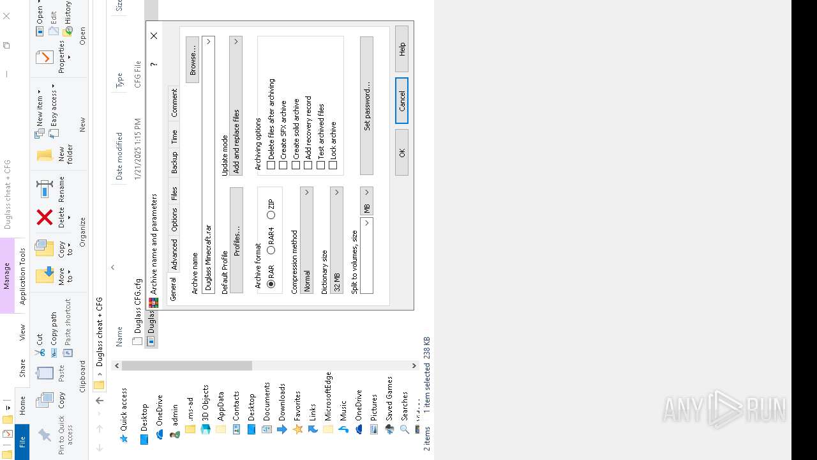This screenshot has height=460, width=817.
Task: Open the Split to volumes size dropdown
Action: (x=366, y=222)
